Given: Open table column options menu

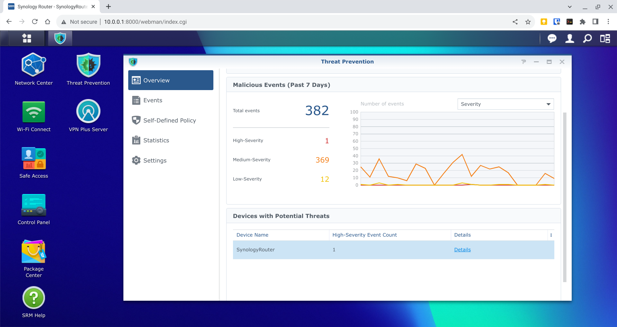Looking at the screenshot, I should click(x=551, y=235).
